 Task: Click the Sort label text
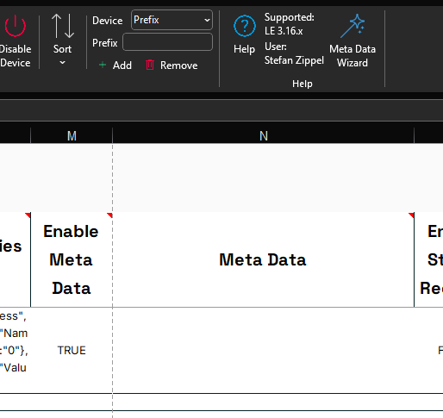click(x=62, y=49)
